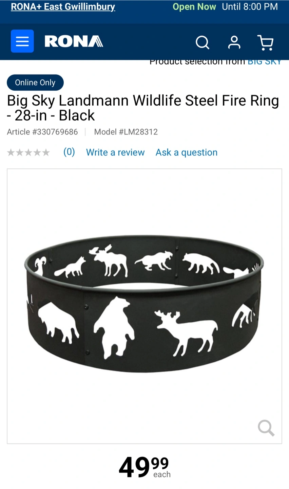This screenshot has height=489, width=289.
Task: Click the Article #330769686 text
Action: pos(42,132)
